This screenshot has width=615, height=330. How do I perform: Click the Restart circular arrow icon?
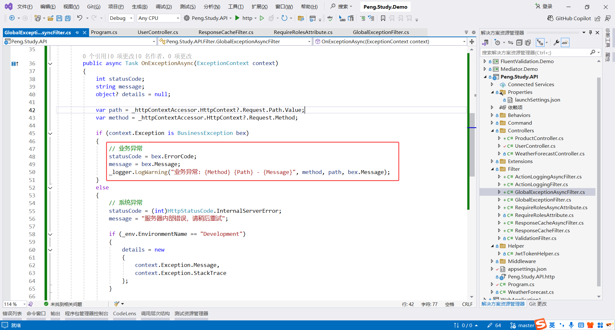click(x=284, y=18)
